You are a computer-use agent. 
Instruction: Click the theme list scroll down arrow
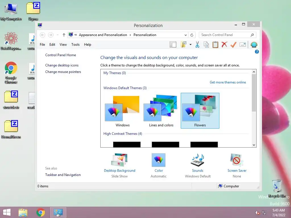pyautogui.click(x=254, y=145)
